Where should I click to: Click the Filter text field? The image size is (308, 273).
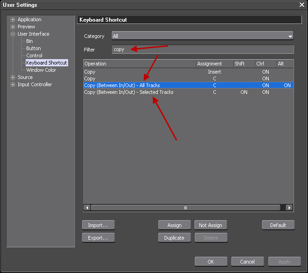pos(203,49)
